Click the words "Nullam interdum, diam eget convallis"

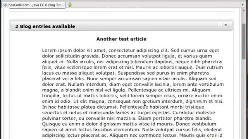[111, 84]
